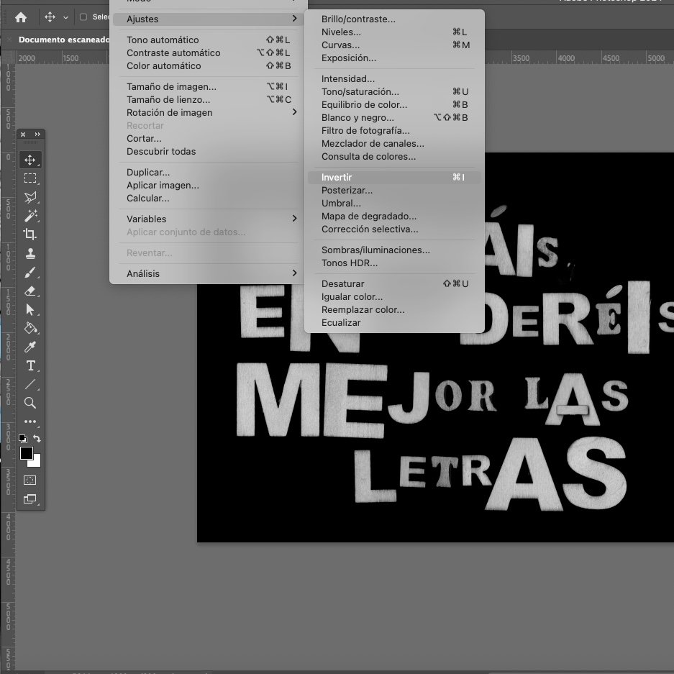Select the Eyedropper tool
Screen dimensions: 674x674
(30, 347)
